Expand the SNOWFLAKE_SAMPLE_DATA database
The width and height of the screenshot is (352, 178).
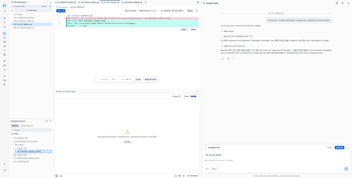pyautogui.click(x=13, y=158)
